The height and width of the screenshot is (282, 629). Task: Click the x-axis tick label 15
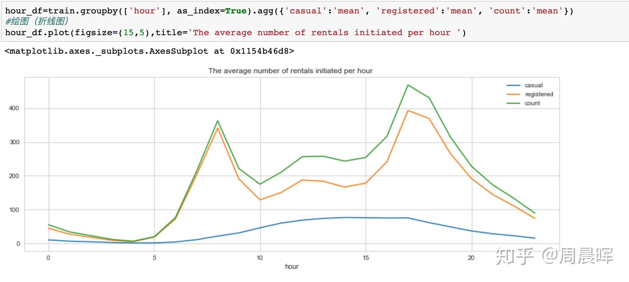tap(366, 258)
